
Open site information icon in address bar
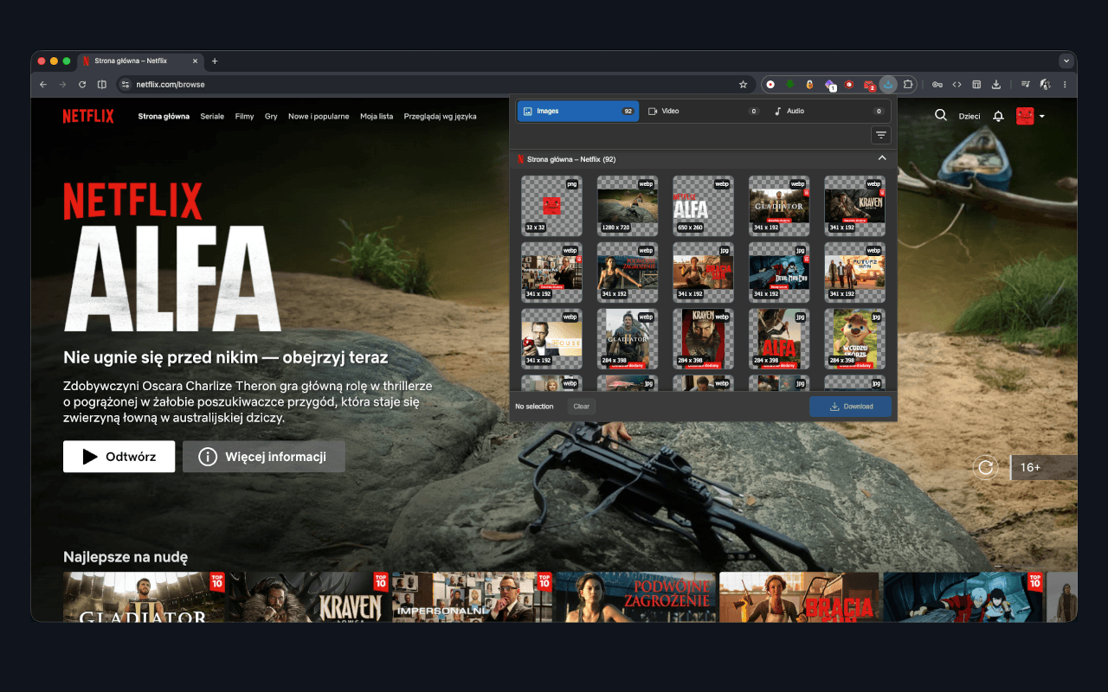click(x=125, y=84)
